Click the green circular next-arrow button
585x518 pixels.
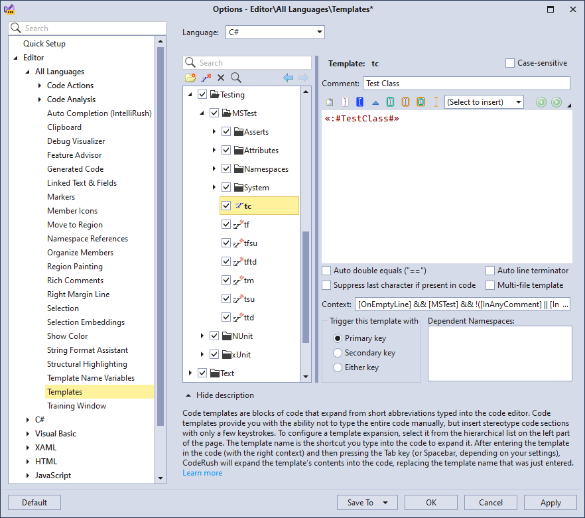point(556,102)
